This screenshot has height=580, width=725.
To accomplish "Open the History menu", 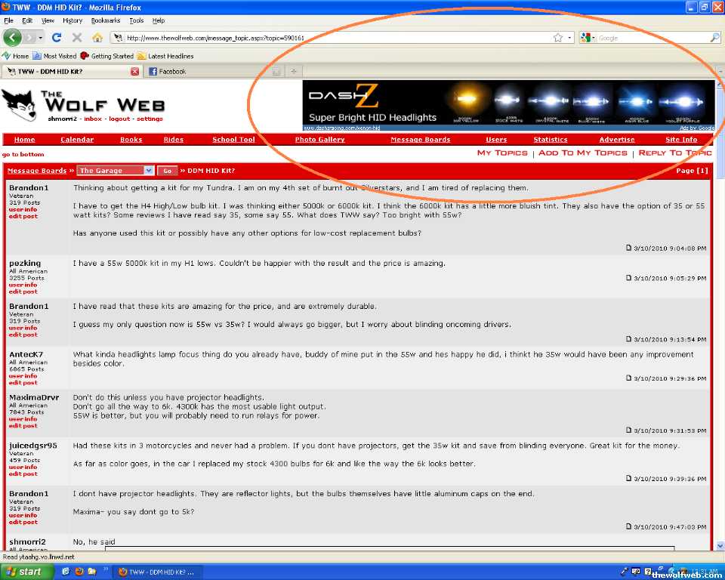I will 72,20.
